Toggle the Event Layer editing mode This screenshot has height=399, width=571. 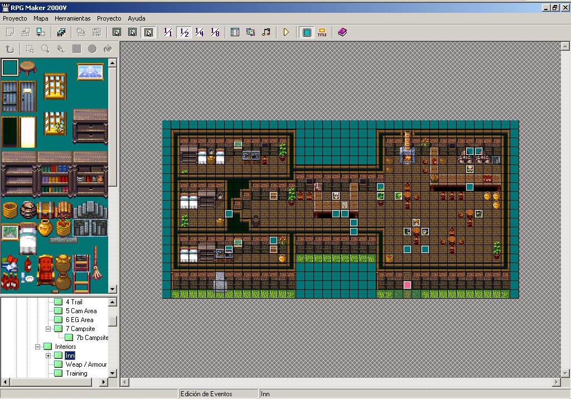148,32
